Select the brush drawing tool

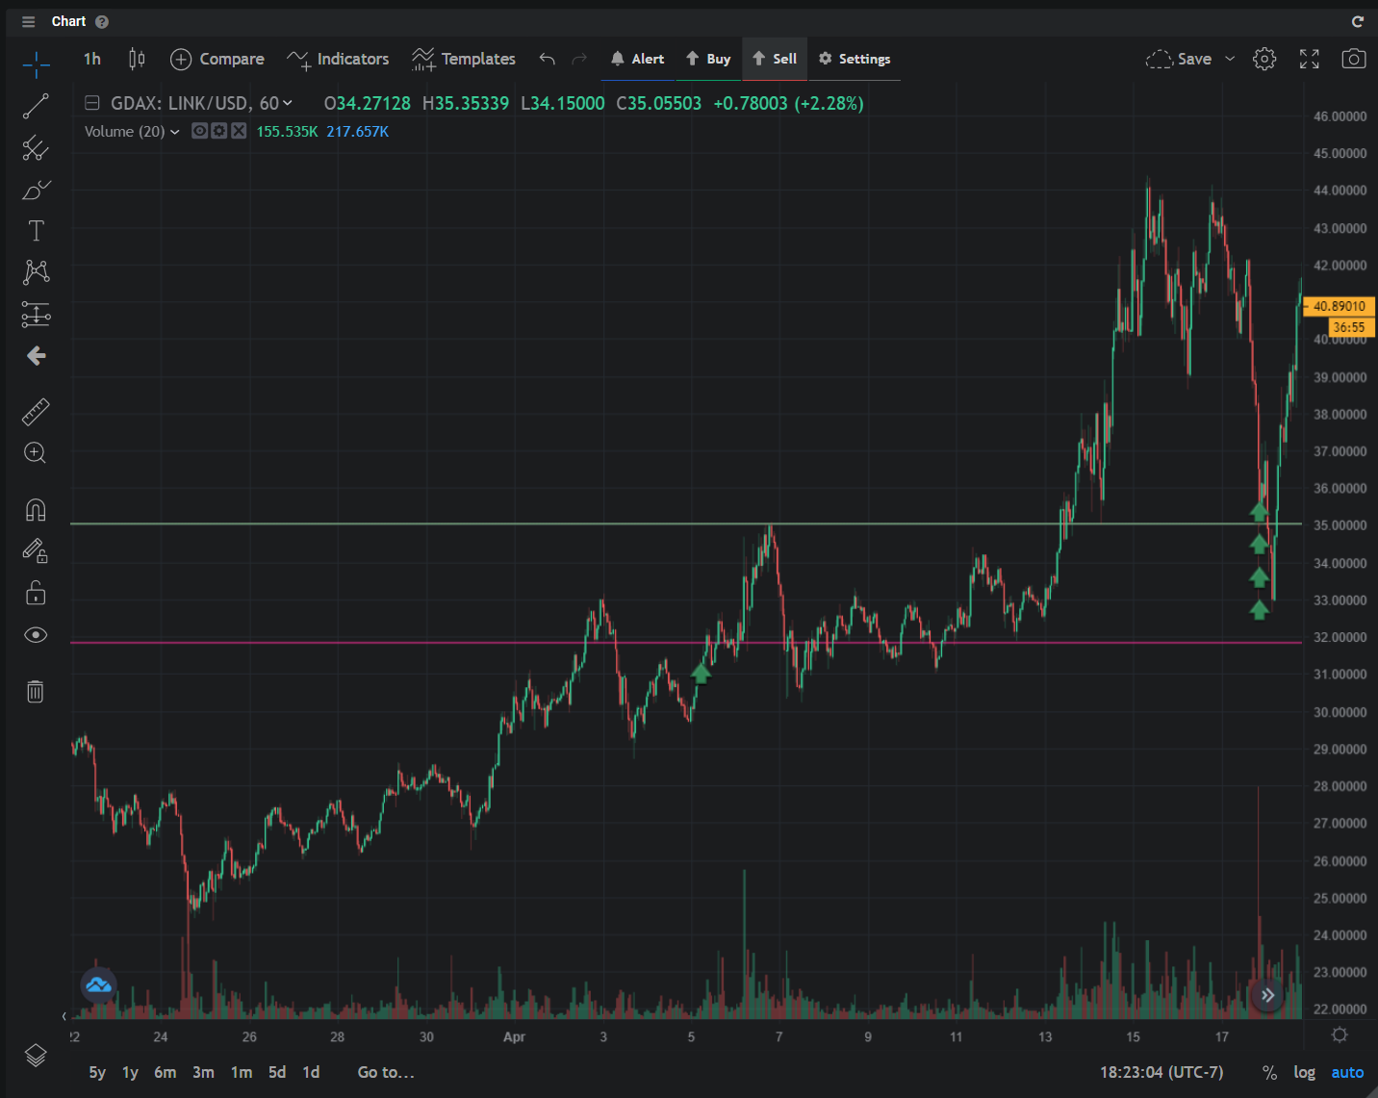[x=36, y=190]
